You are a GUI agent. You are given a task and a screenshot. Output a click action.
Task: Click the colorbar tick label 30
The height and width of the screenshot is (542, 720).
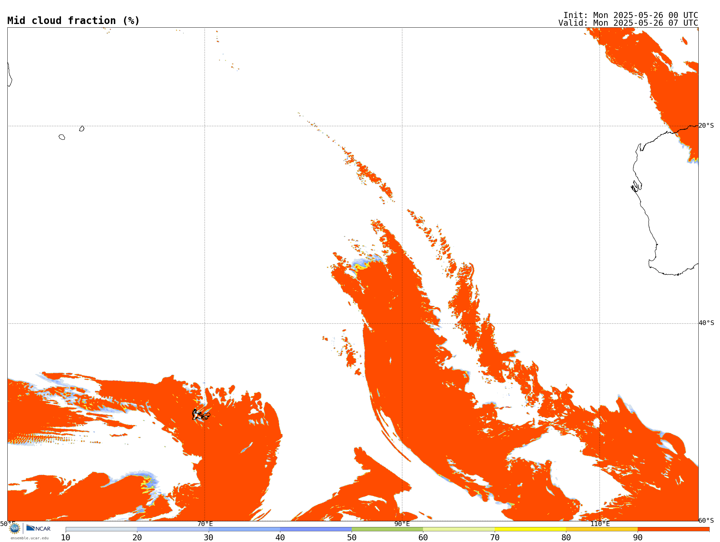click(x=209, y=537)
